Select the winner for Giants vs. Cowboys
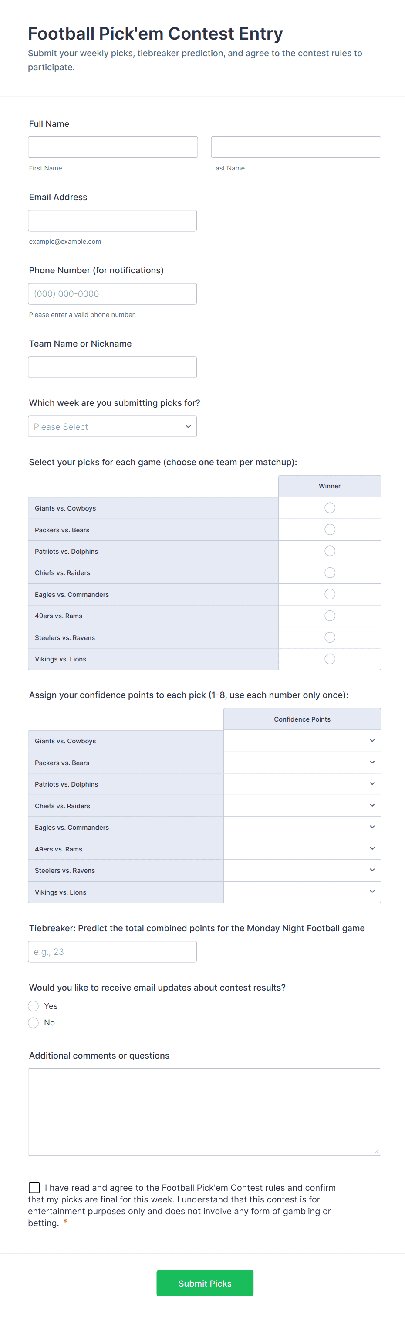Screen dimensions: 405x1318 pos(329,507)
